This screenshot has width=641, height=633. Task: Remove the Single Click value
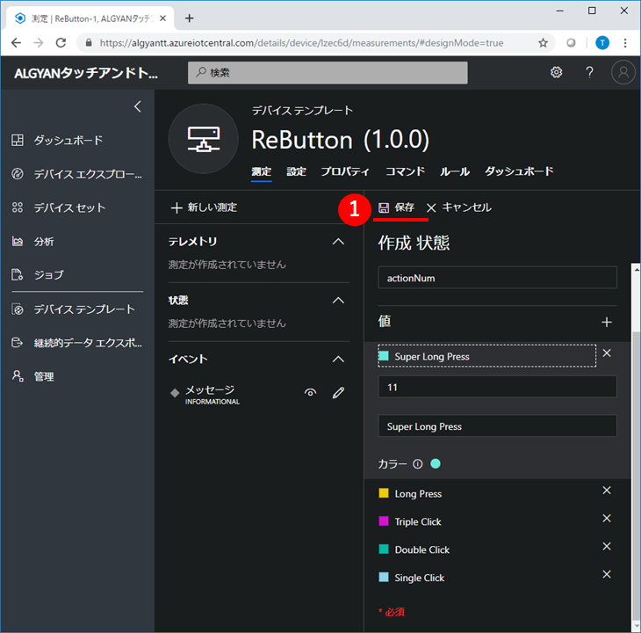(x=607, y=574)
